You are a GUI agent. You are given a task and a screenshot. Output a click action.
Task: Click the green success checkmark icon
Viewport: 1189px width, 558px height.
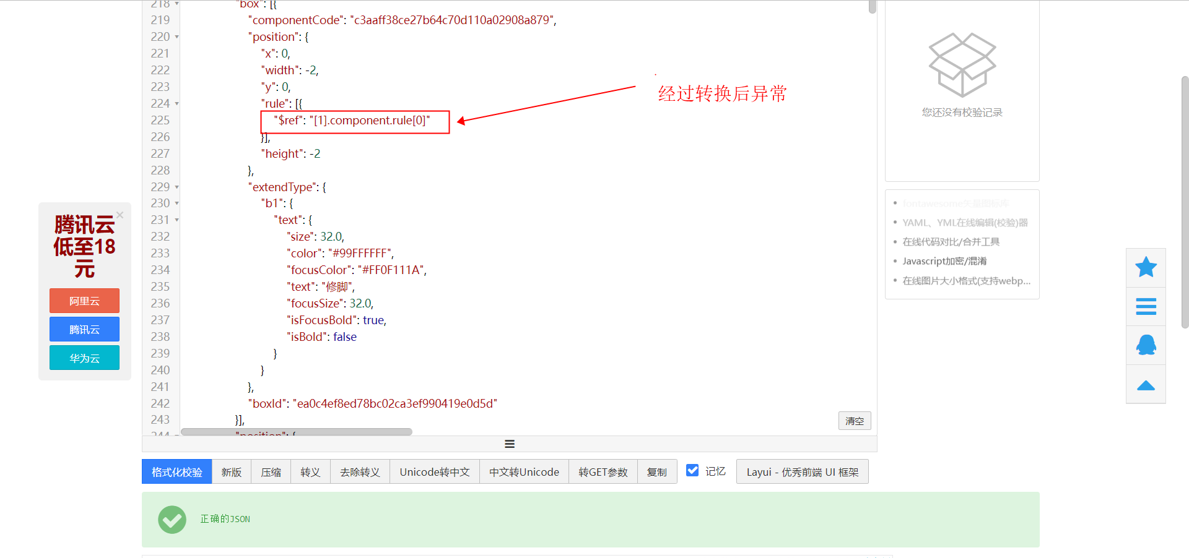coord(172,520)
